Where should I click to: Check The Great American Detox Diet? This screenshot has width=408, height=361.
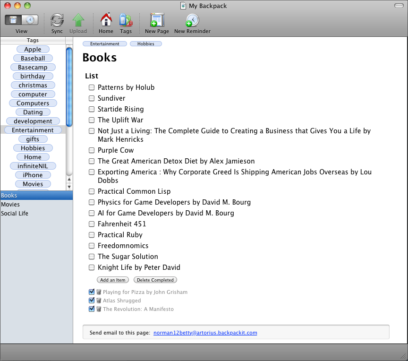click(92, 162)
